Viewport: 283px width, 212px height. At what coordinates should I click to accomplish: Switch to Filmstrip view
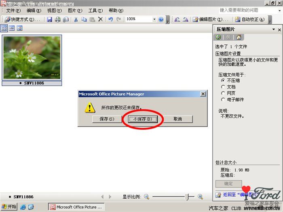tap(12, 28)
